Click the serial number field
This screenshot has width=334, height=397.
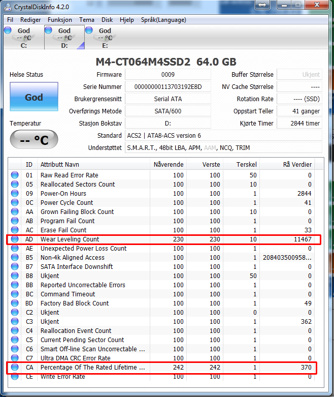[168, 87]
